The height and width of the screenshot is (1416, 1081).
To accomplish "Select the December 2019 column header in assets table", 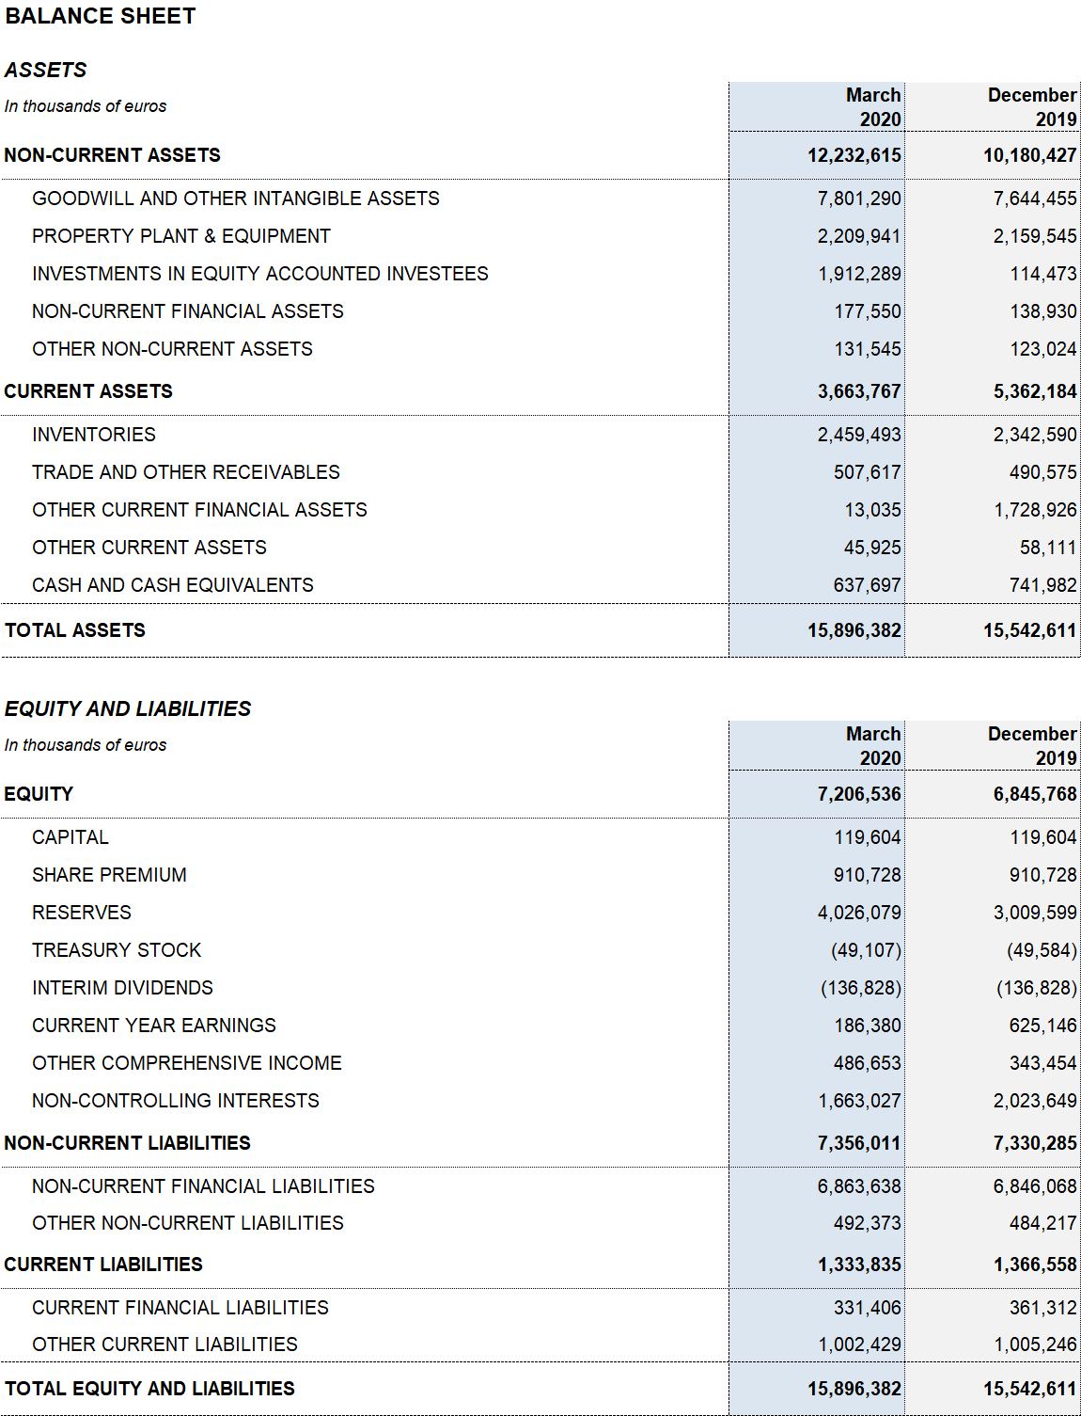I will (x=1032, y=107).
